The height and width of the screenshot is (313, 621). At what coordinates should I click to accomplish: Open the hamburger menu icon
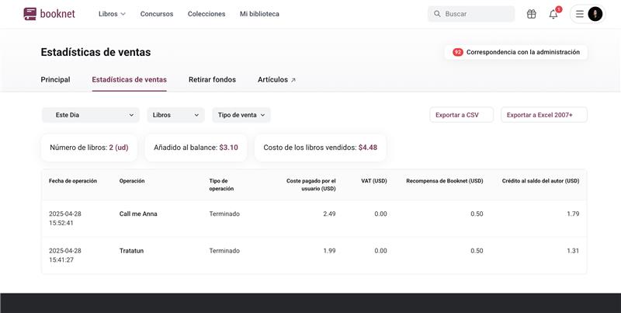[580, 14]
